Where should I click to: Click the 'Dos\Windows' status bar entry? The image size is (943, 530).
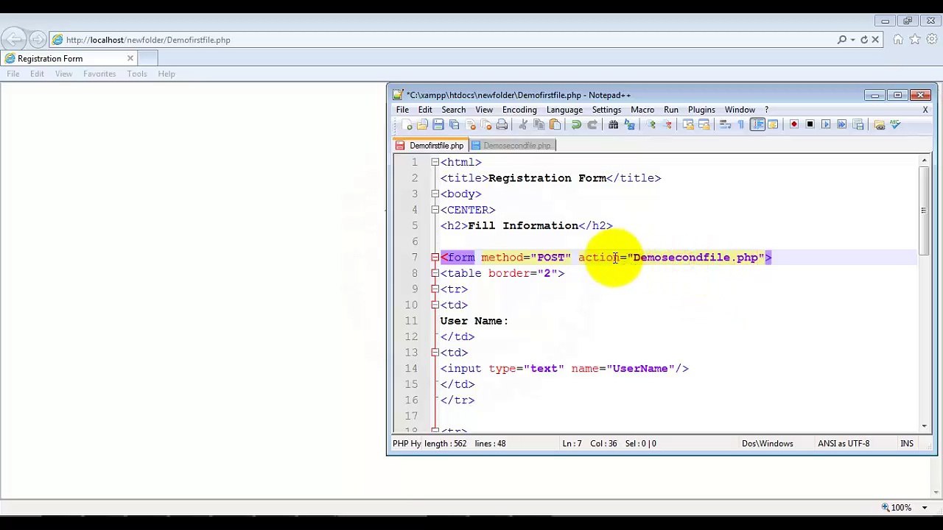coord(768,443)
